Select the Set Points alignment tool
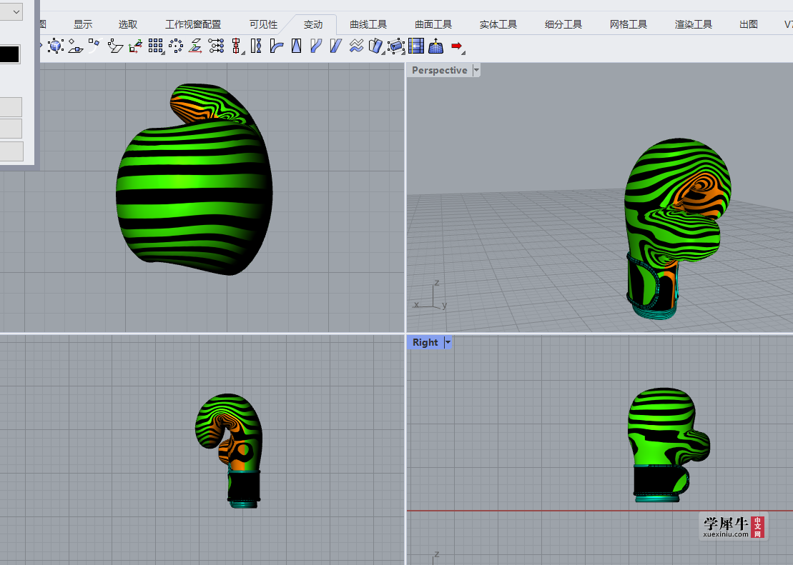This screenshot has height=565, width=793. [x=216, y=46]
